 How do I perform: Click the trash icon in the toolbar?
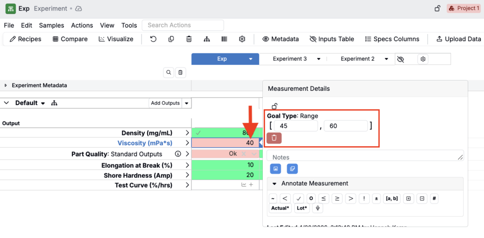(189, 39)
